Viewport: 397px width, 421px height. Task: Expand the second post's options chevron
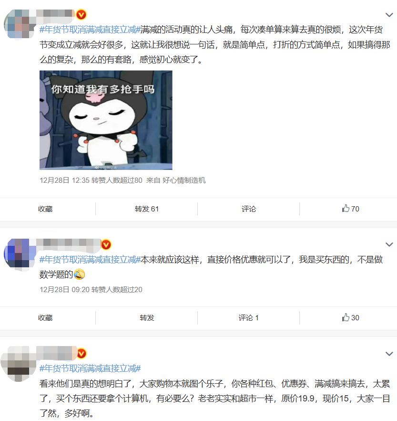click(x=389, y=244)
